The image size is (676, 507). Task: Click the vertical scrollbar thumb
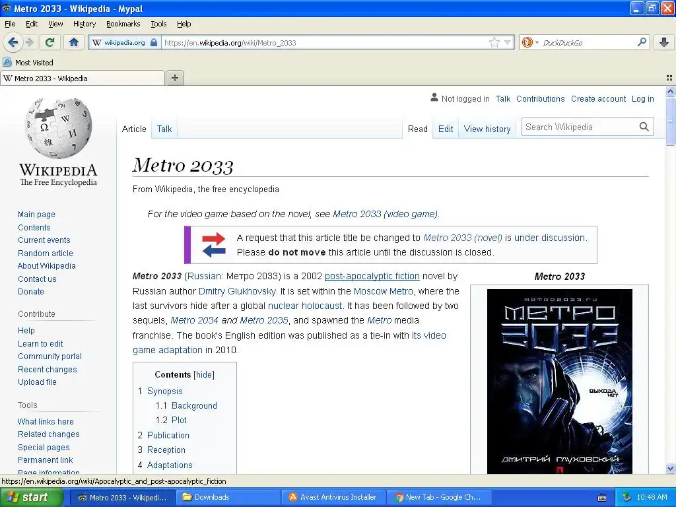point(670,121)
